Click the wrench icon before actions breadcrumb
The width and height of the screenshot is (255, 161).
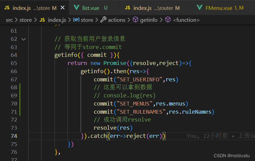[103, 20]
